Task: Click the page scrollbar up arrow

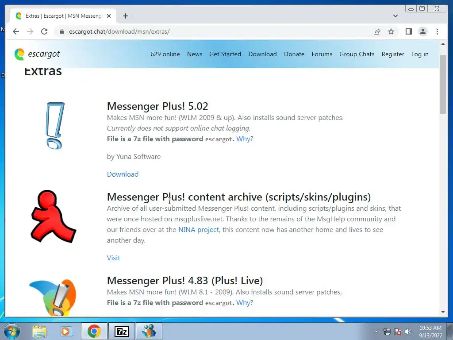Action: [x=443, y=44]
